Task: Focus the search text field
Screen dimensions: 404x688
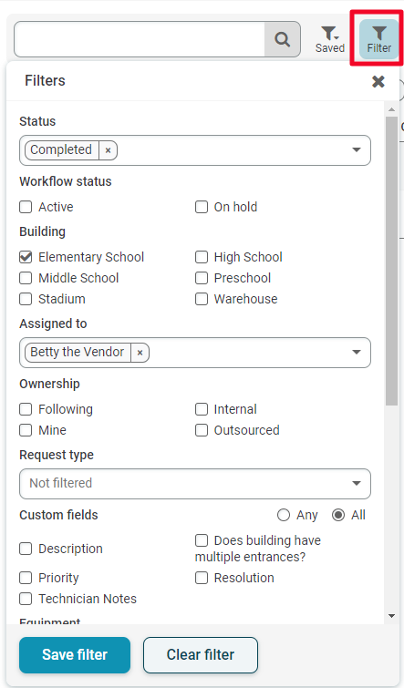Action: click(140, 39)
